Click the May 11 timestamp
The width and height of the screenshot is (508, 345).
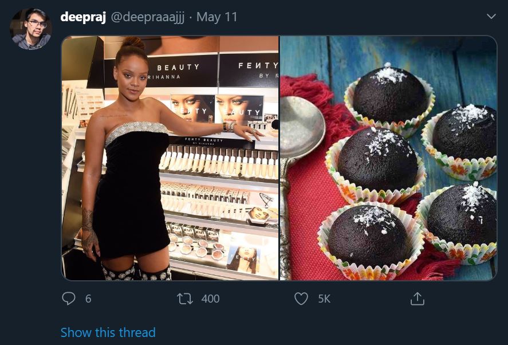pos(216,17)
